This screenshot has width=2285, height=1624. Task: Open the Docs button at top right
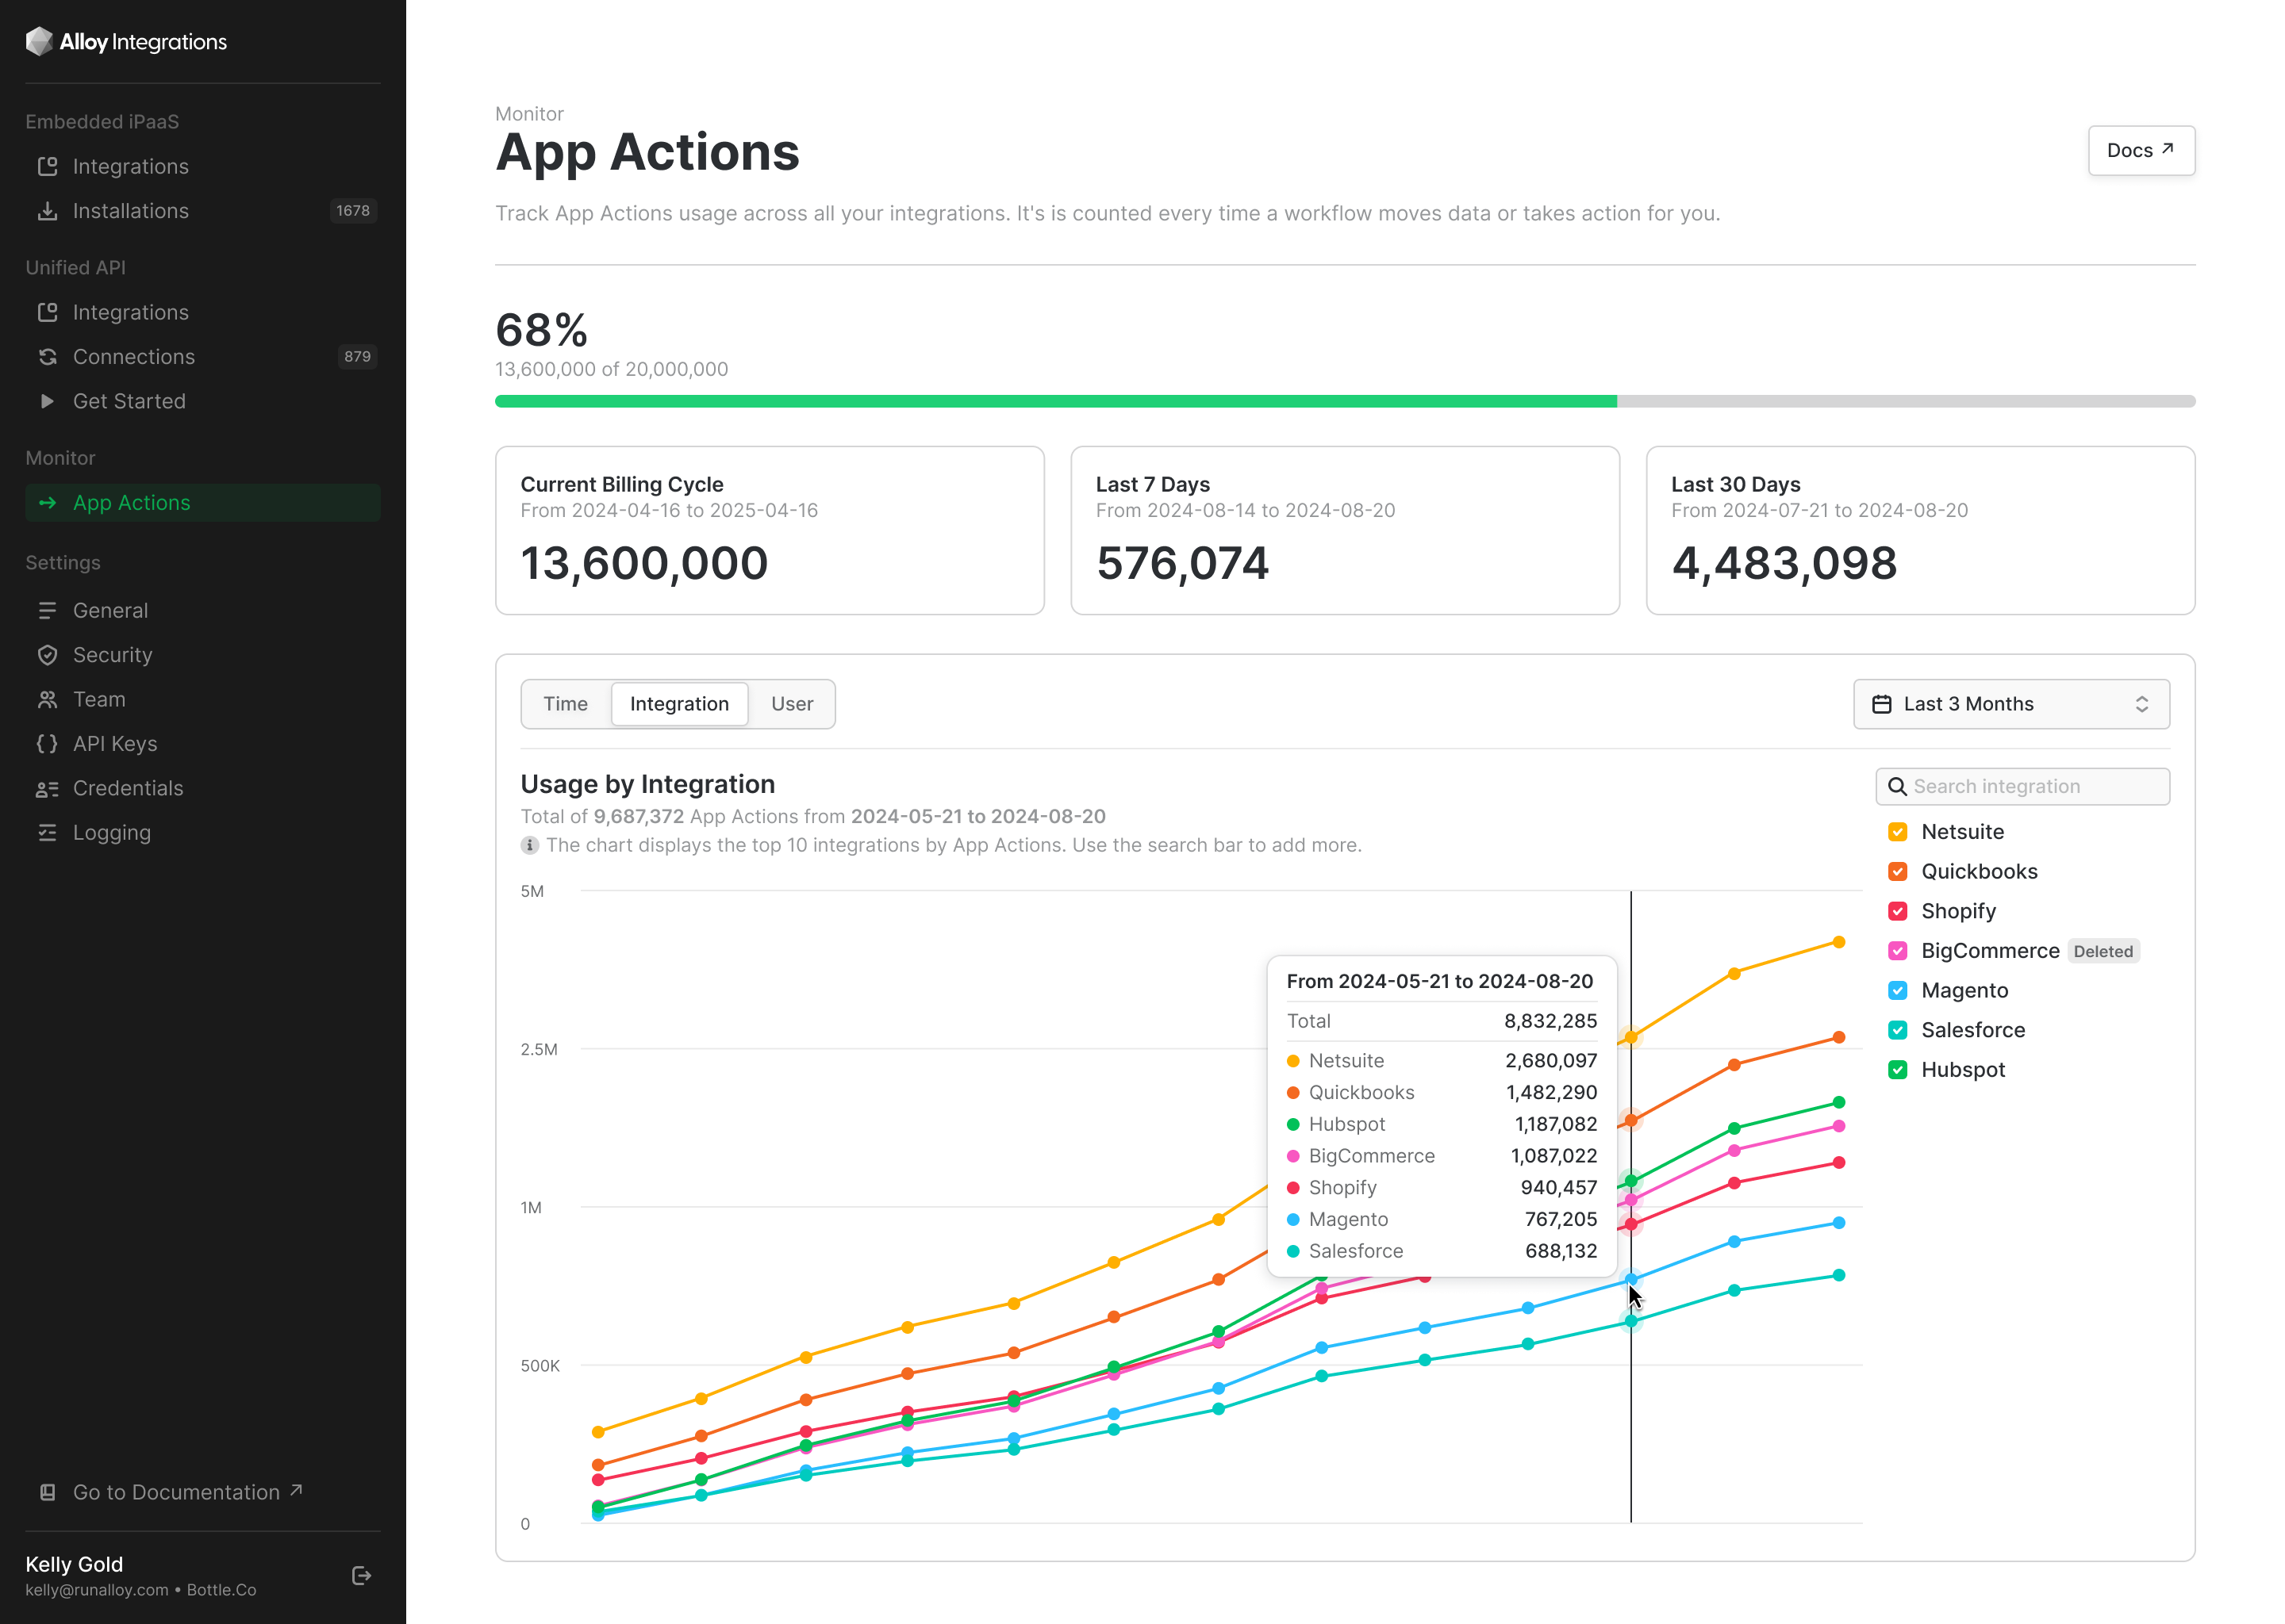(x=2140, y=150)
